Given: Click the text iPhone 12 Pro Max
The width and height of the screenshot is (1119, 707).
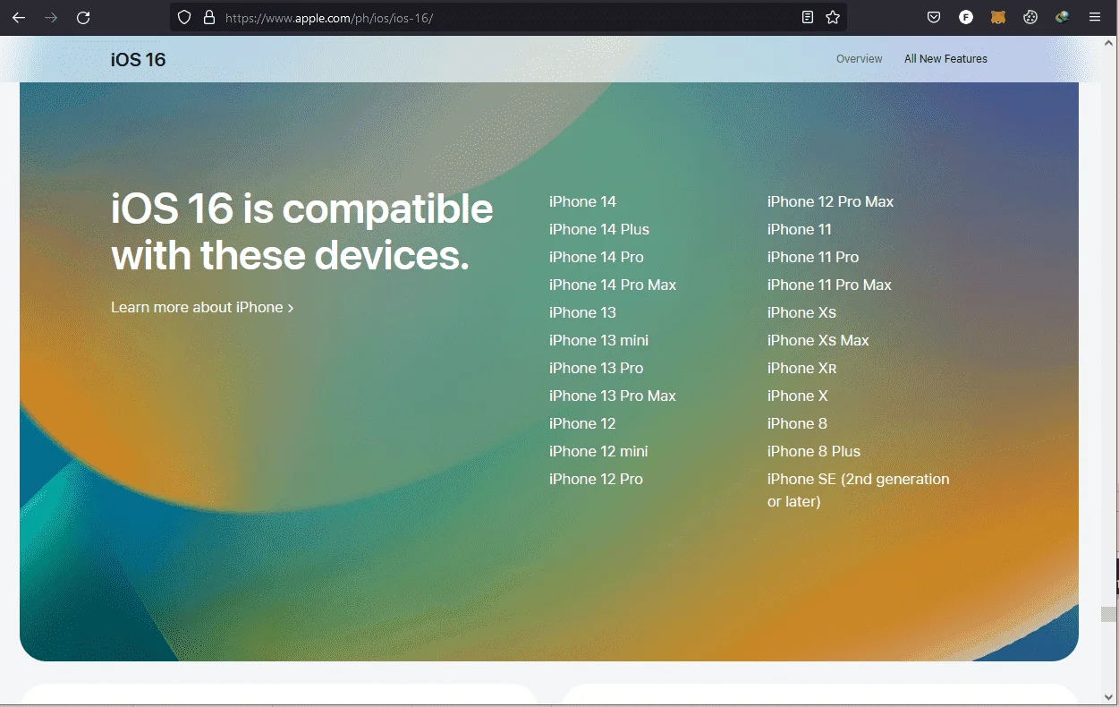Looking at the screenshot, I should [x=830, y=201].
